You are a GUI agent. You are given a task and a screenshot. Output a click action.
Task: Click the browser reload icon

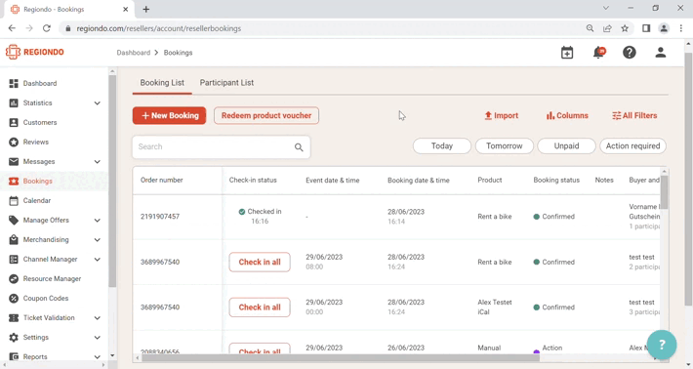tap(47, 28)
